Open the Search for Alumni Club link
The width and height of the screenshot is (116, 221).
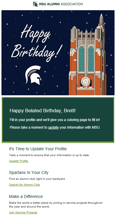[x=24, y=185]
